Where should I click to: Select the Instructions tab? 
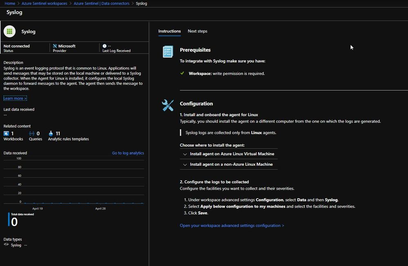point(169,31)
